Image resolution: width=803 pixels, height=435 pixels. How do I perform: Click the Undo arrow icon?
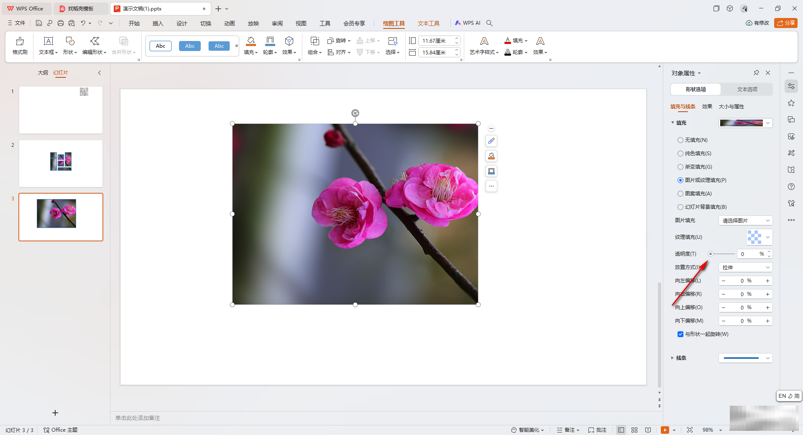click(x=83, y=23)
